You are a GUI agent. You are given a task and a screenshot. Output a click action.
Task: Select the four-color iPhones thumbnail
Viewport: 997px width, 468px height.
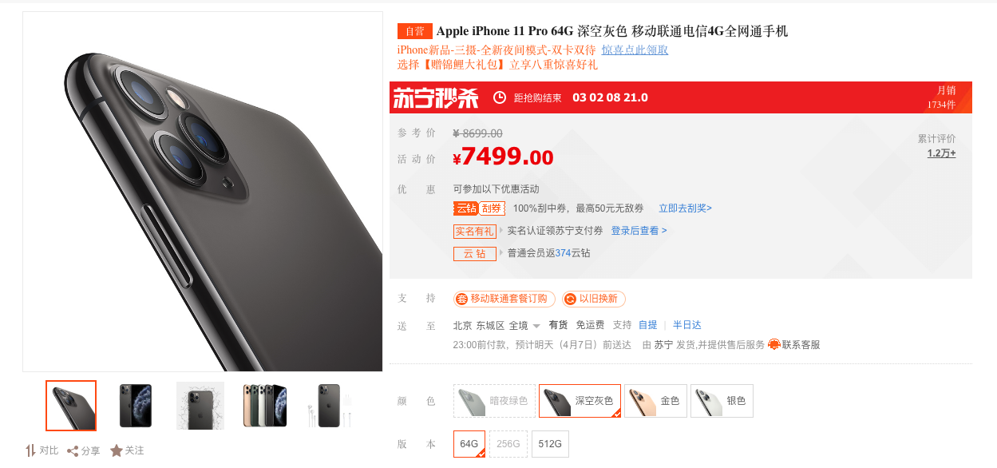tap(265, 405)
